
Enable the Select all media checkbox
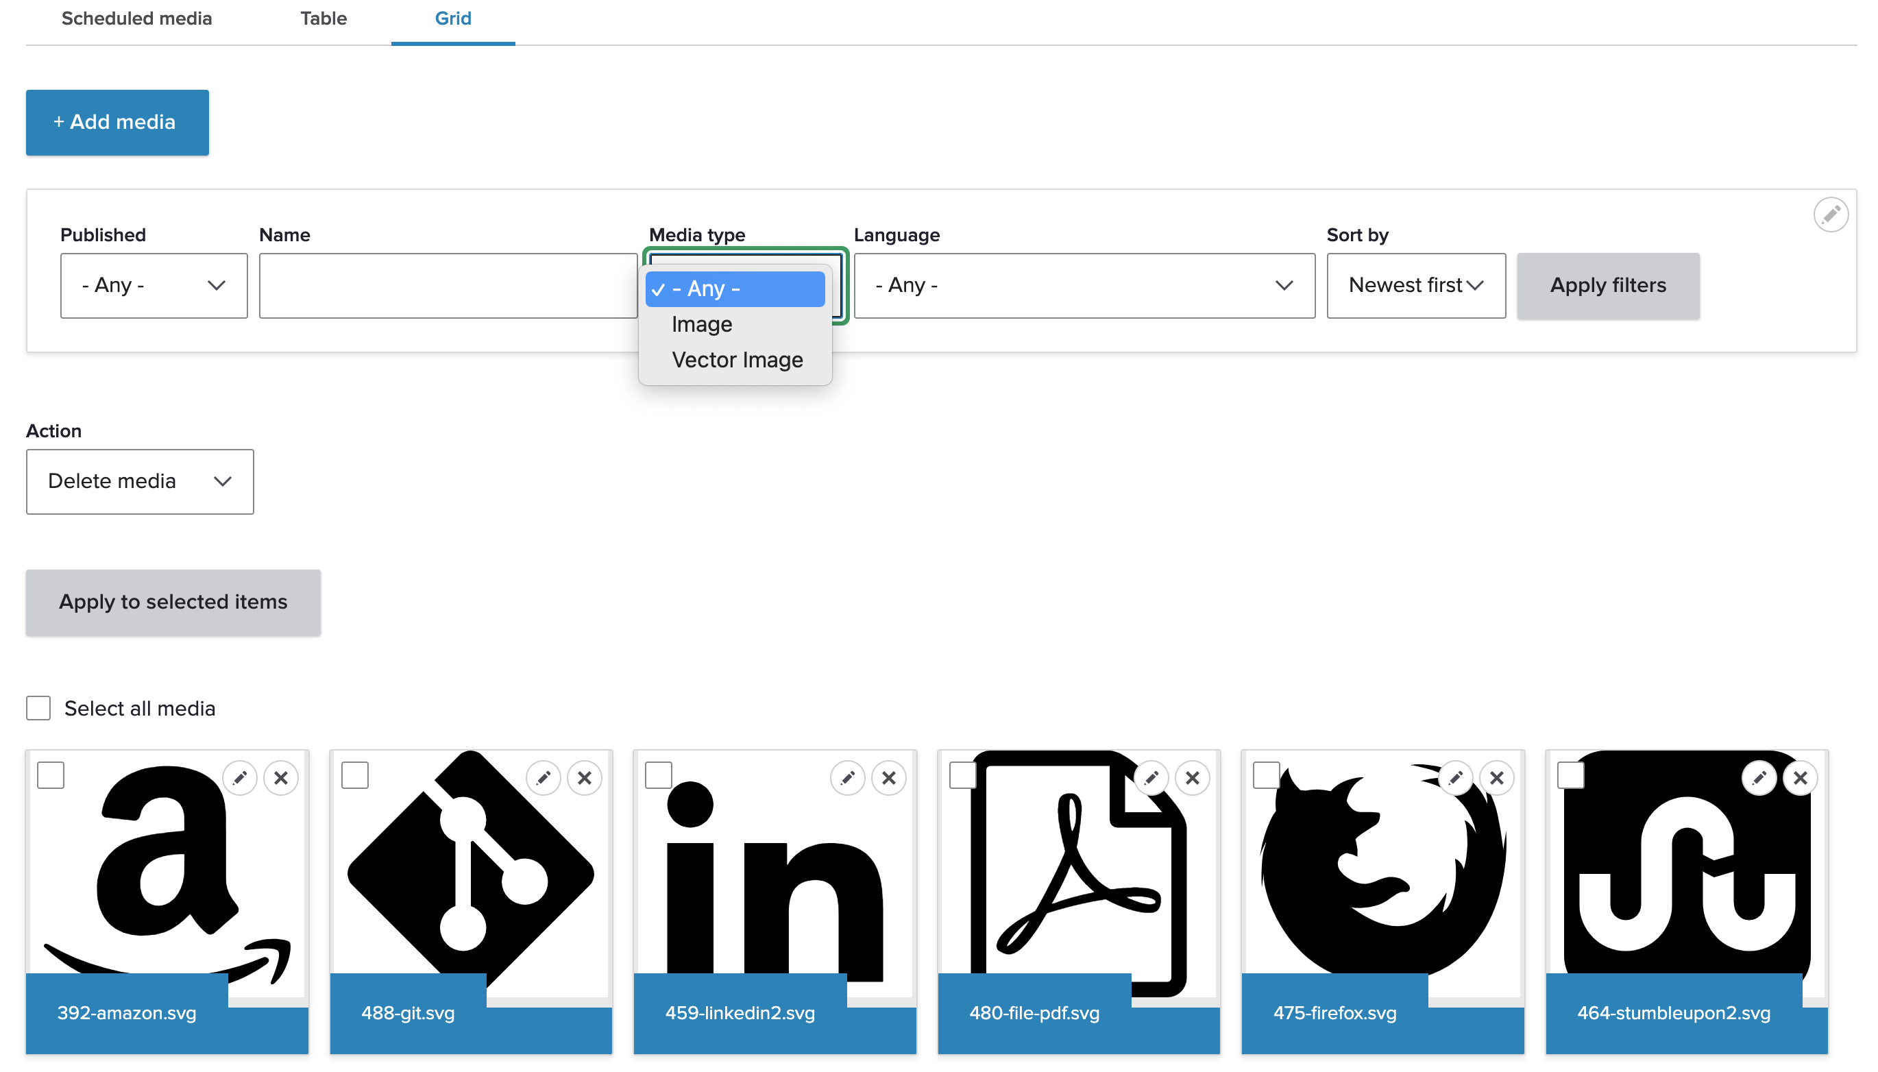pos(38,707)
